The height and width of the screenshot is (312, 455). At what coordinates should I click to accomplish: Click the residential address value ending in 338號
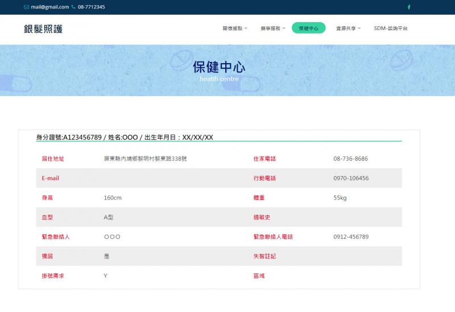coord(145,159)
